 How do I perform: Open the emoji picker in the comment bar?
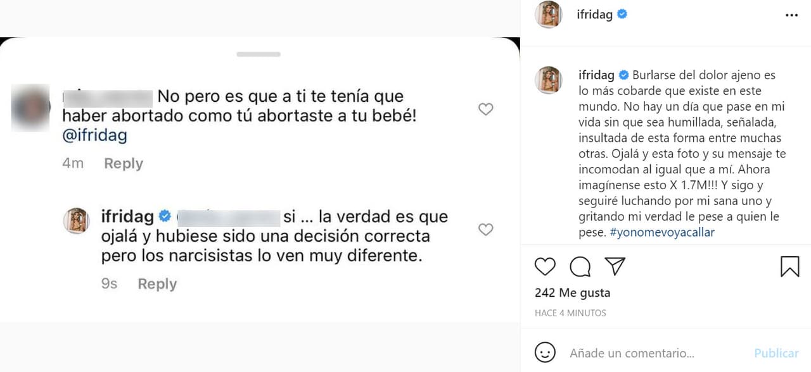pyautogui.click(x=544, y=352)
